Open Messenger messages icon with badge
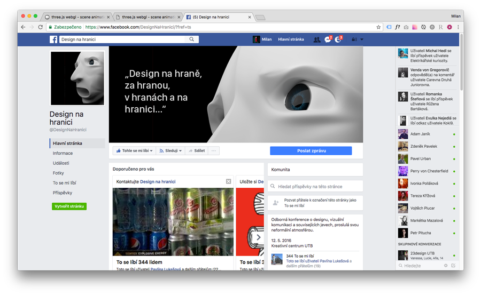The image size is (481, 295). (328, 39)
